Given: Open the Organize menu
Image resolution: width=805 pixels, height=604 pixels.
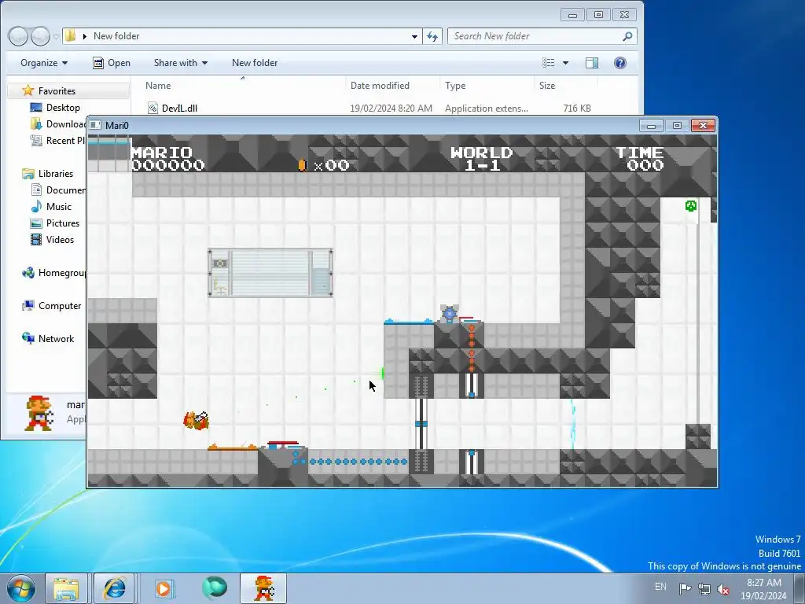Looking at the screenshot, I should (44, 63).
